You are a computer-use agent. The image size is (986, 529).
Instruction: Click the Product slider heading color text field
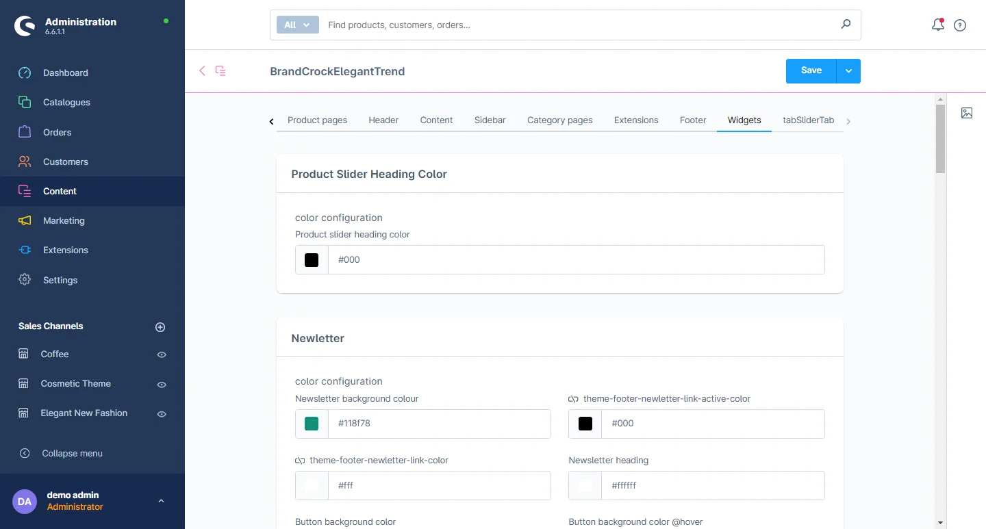575,260
